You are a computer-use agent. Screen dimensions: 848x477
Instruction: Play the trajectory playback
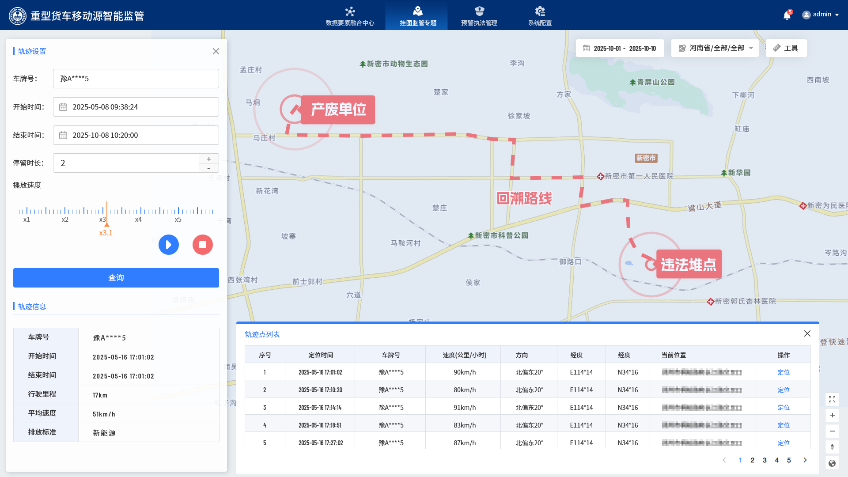(169, 245)
